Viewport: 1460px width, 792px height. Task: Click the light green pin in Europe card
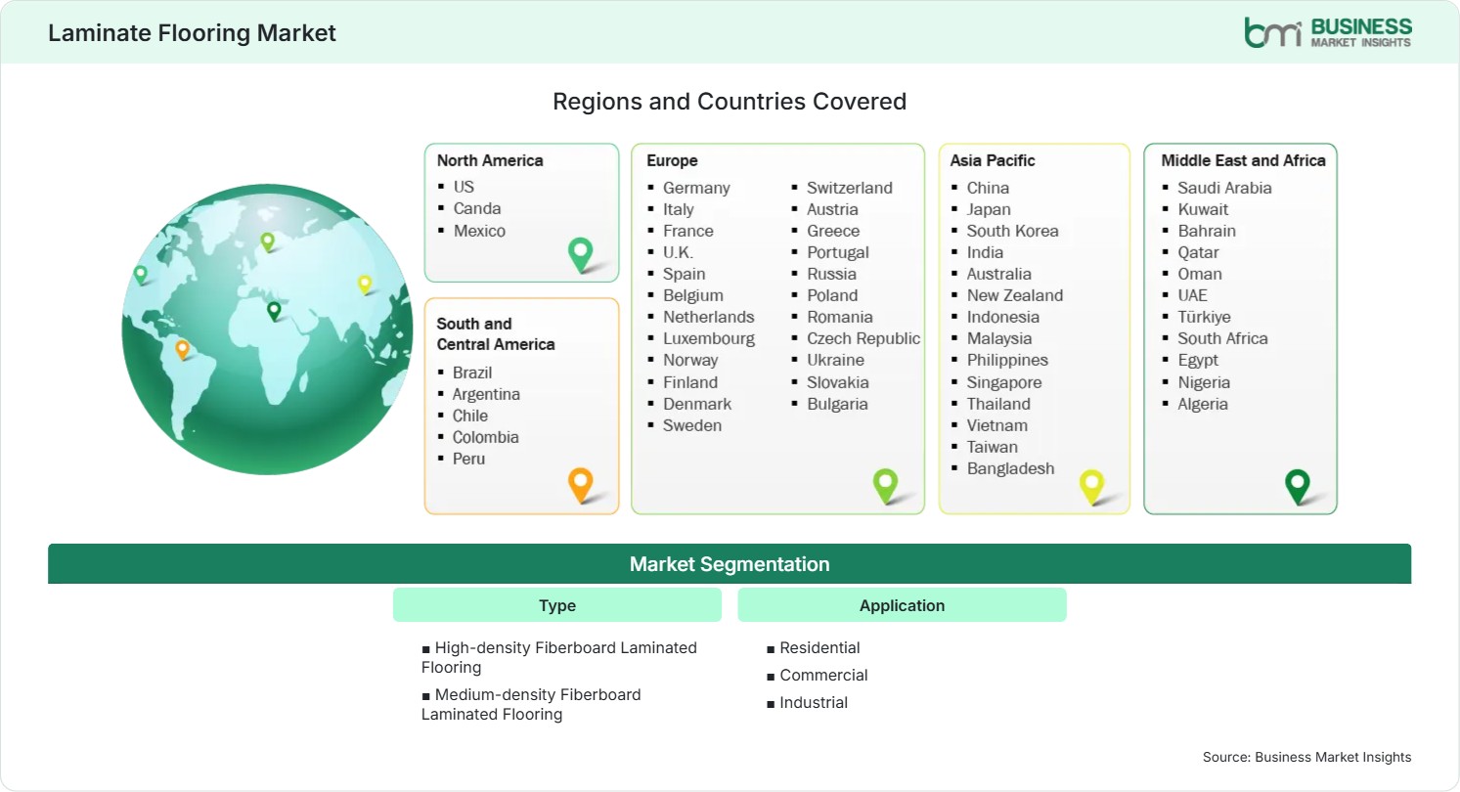pos(885,486)
